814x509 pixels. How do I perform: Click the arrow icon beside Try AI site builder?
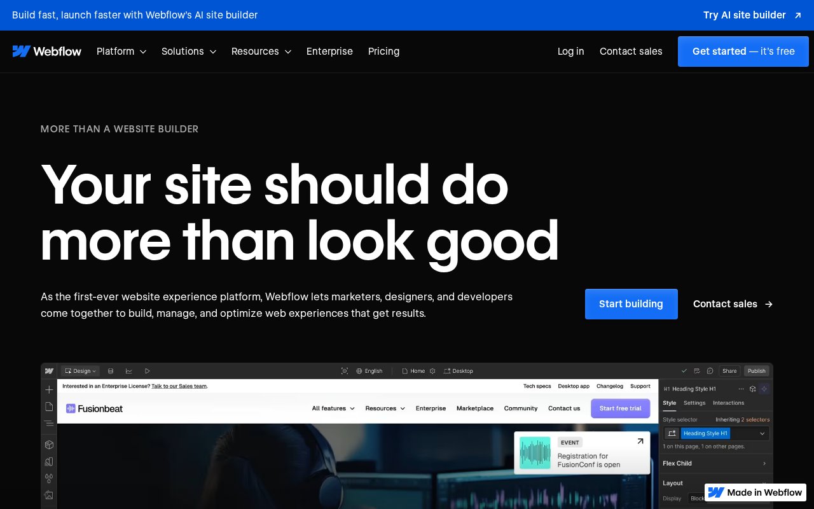[798, 15]
